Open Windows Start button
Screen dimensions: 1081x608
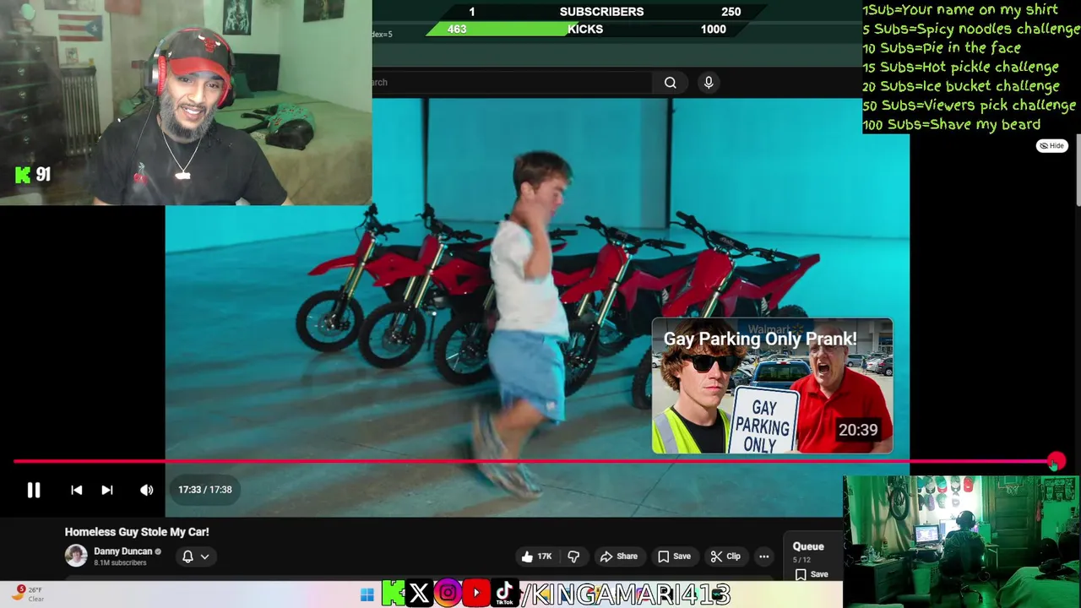[367, 594]
